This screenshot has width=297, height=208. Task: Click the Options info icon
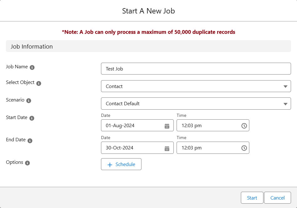click(28, 163)
